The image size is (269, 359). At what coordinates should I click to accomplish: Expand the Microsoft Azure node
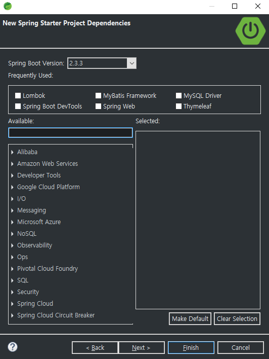coord(12,222)
